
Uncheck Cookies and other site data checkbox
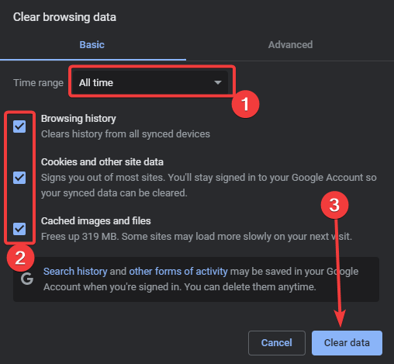[x=19, y=178]
